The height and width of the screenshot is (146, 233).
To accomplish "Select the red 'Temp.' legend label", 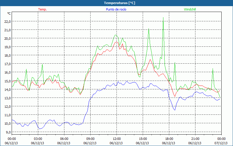I will pyautogui.click(x=43, y=9).
